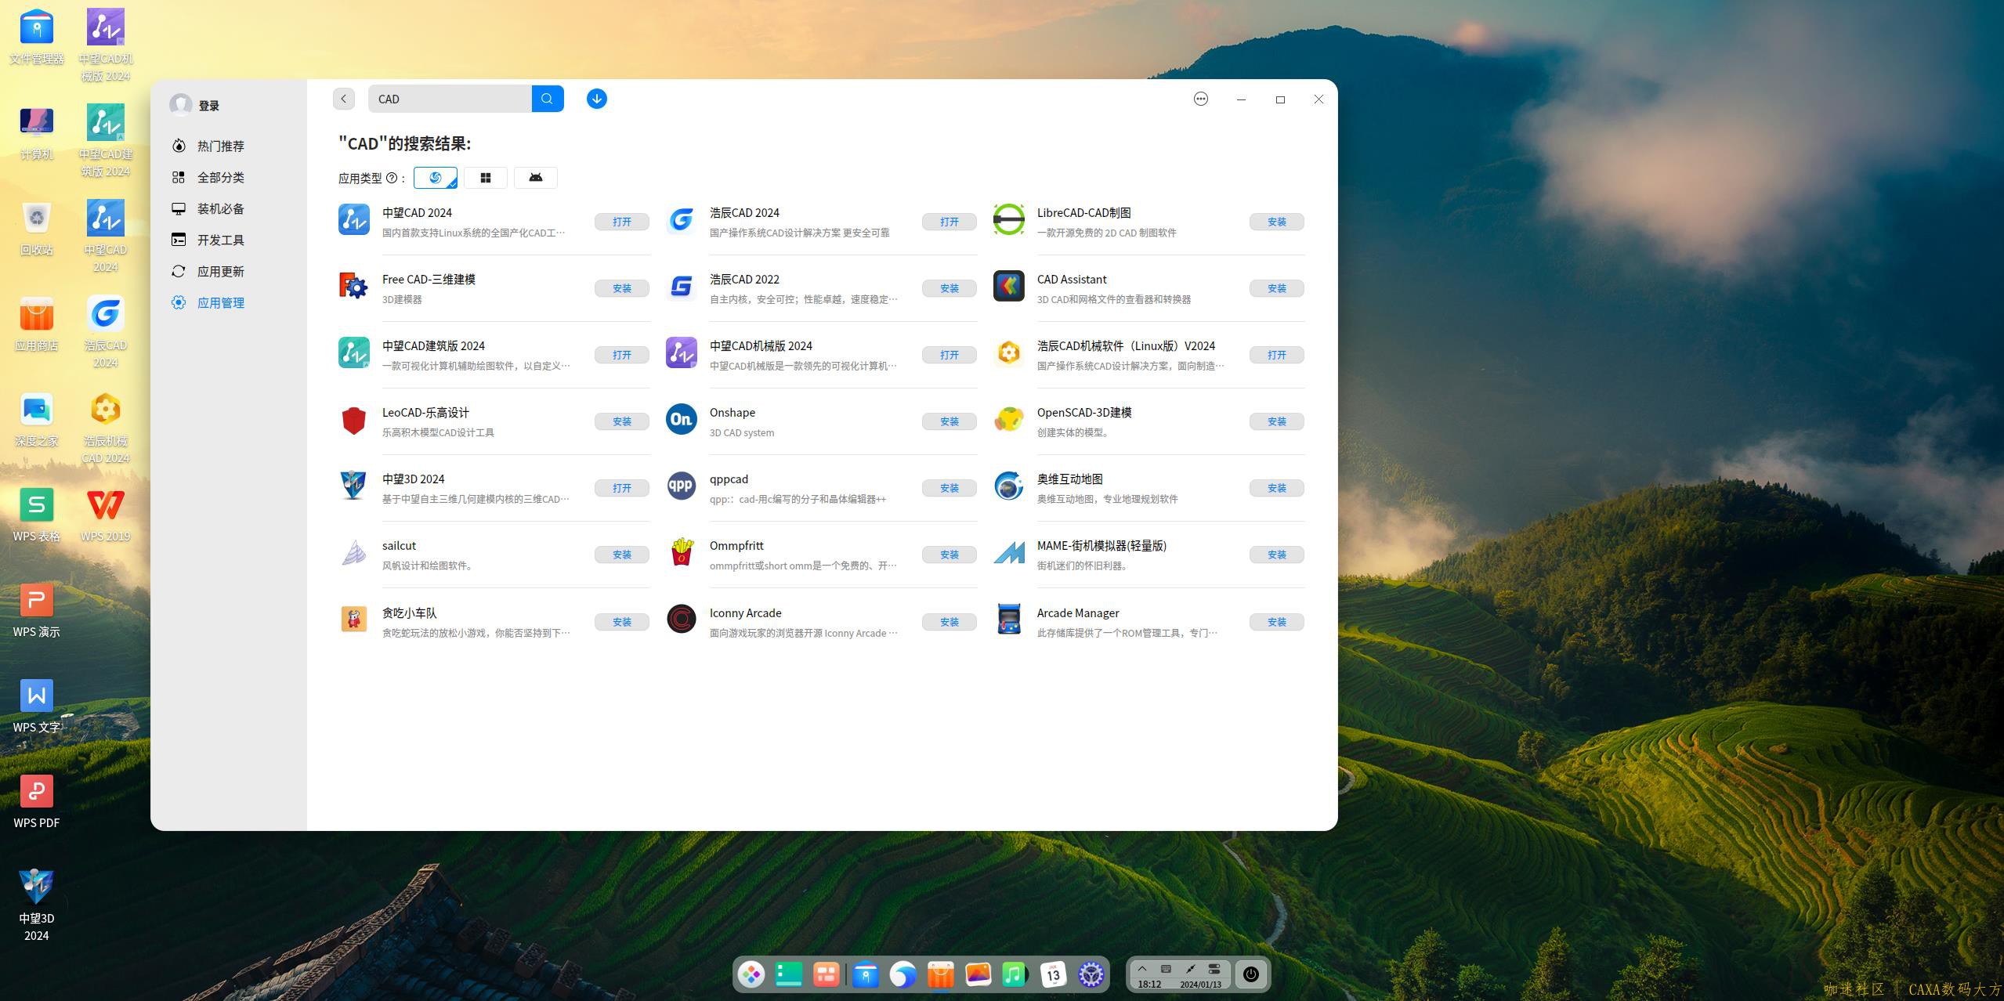The image size is (2004, 1001).
Task: Open 深度之家 desktop icon
Action: 36,420
